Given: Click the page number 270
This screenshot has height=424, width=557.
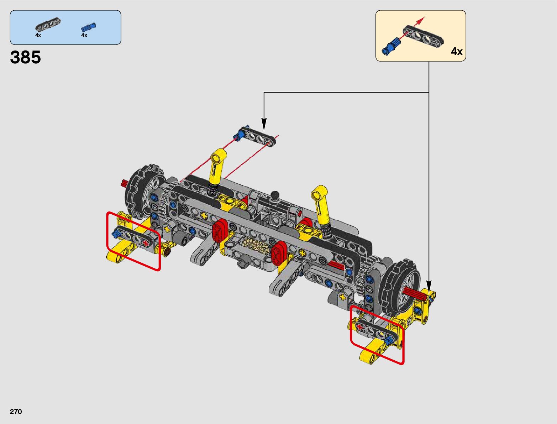Looking at the screenshot, I should click(x=16, y=412).
